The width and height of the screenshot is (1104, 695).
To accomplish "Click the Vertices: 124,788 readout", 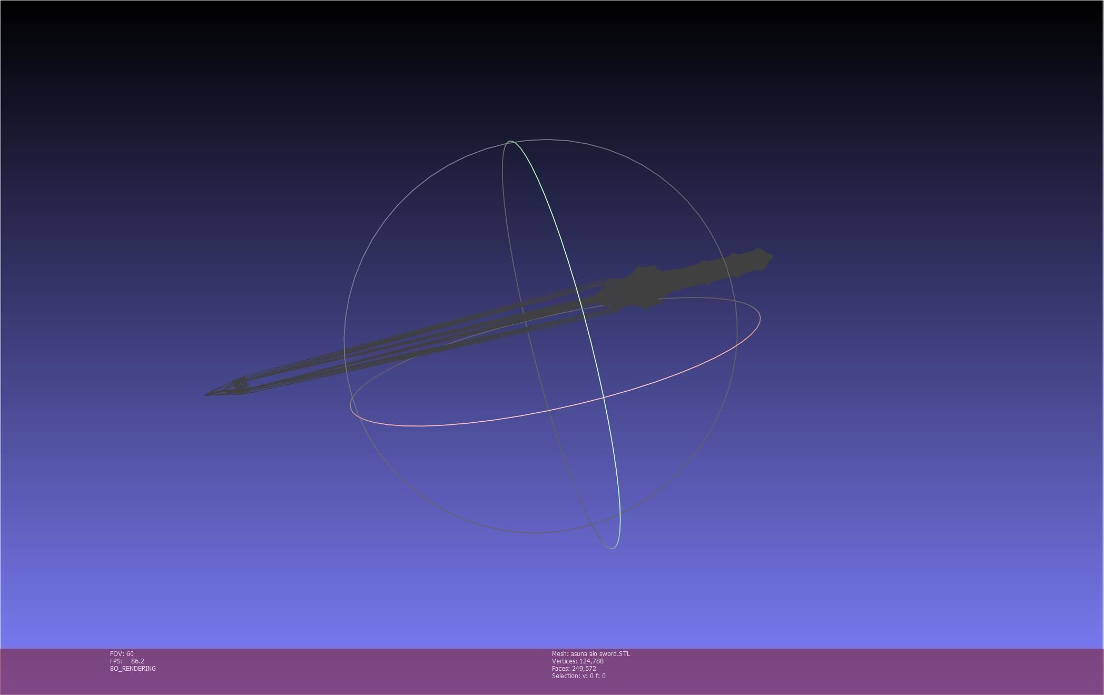I will pyautogui.click(x=577, y=661).
